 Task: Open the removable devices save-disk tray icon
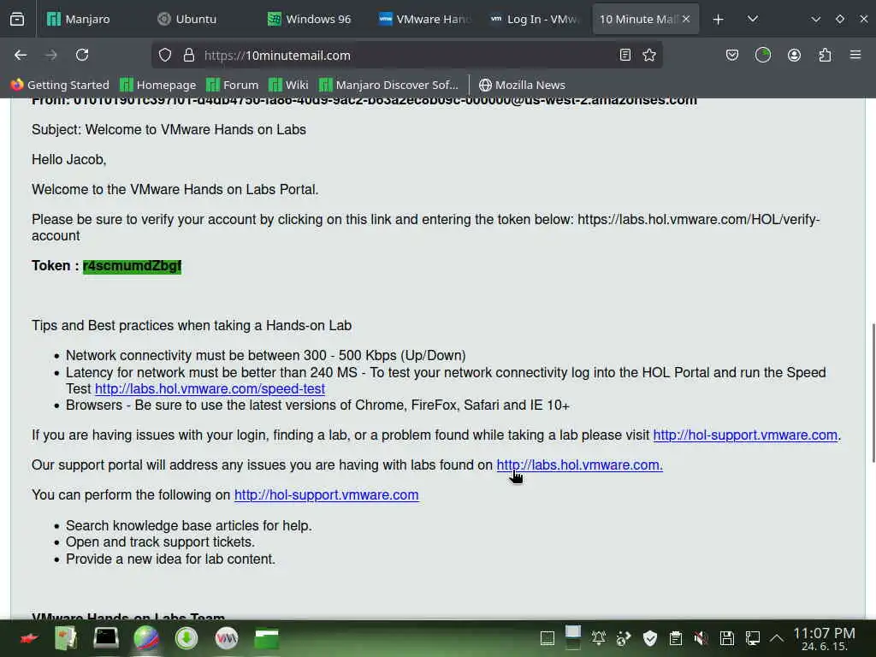[x=726, y=638]
